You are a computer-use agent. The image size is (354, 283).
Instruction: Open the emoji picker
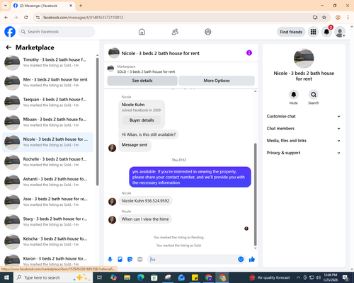click(241, 260)
